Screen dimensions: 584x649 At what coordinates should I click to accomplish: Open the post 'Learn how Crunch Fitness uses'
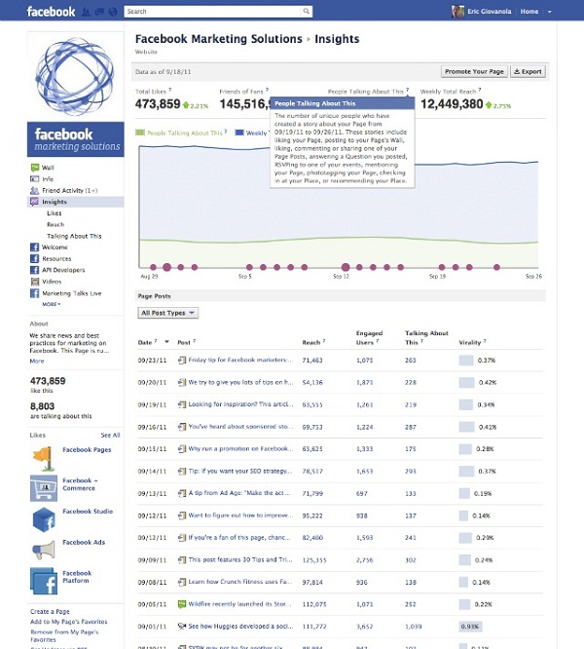pyautogui.click(x=239, y=582)
